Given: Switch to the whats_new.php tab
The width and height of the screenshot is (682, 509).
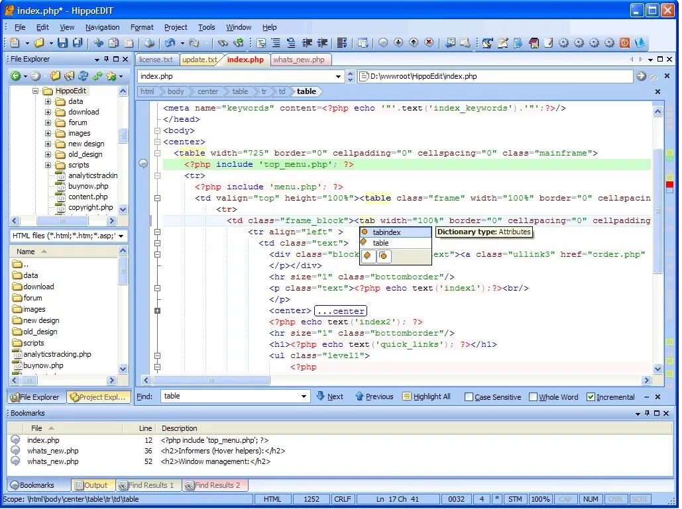Looking at the screenshot, I should point(299,60).
